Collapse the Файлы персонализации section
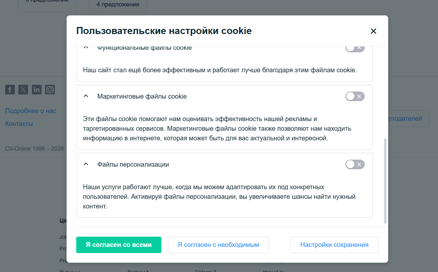Screen dimensions: 438x272 click(x=86, y=164)
